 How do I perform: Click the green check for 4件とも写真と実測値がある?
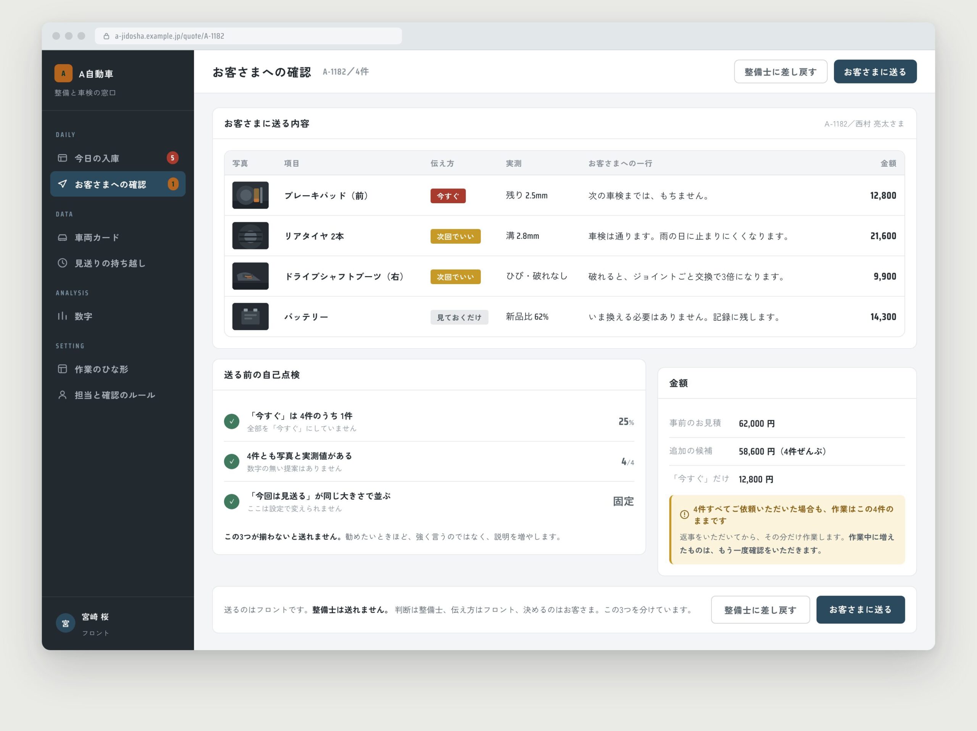pyautogui.click(x=231, y=461)
